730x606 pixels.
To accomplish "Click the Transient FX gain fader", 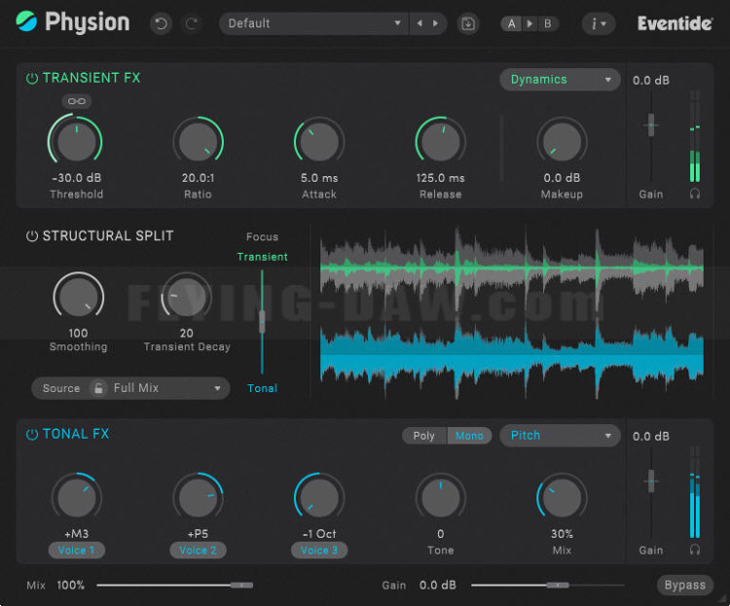I will [x=651, y=125].
